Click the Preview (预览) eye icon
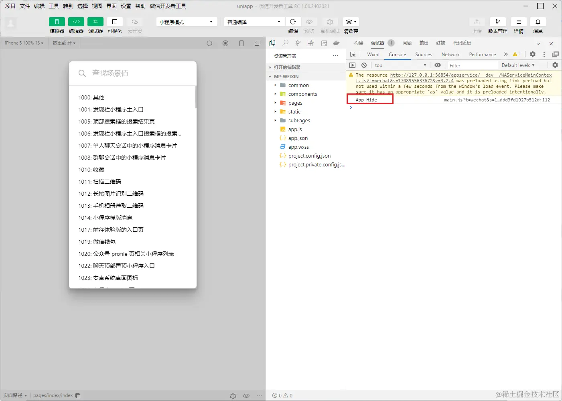The width and height of the screenshot is (562, 401). point(309,22)
